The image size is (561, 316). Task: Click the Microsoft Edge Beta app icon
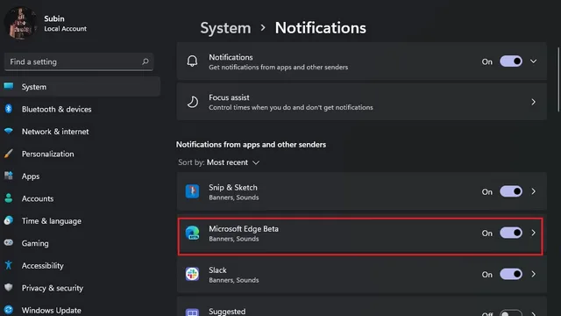192,233
